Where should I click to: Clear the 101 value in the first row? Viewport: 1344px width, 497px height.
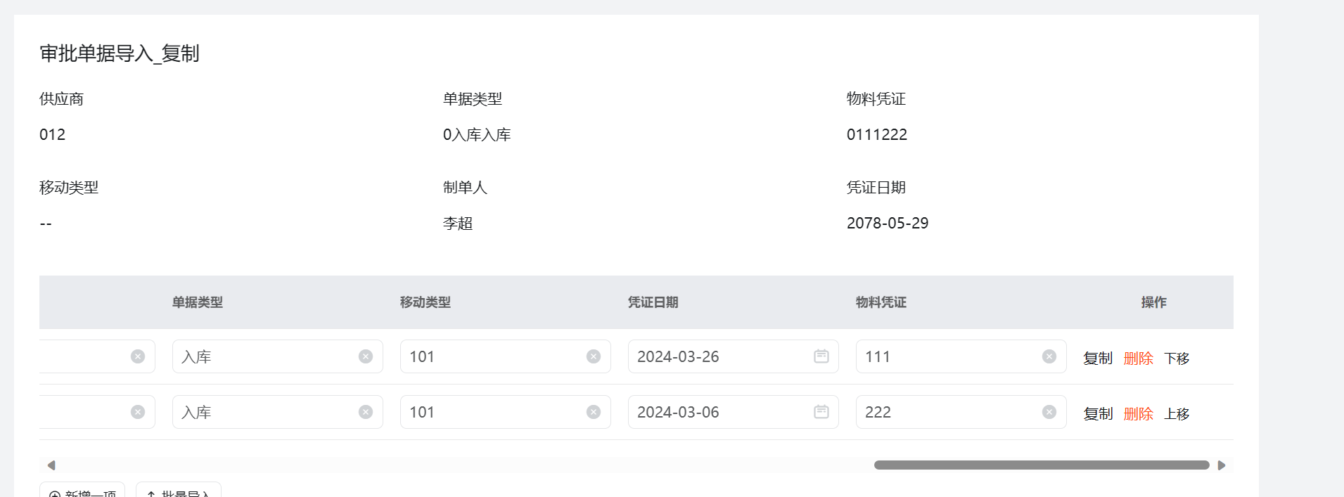click(x=594, y=356)
